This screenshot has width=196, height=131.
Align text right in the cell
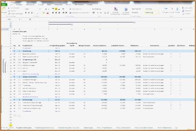[59, 13]
